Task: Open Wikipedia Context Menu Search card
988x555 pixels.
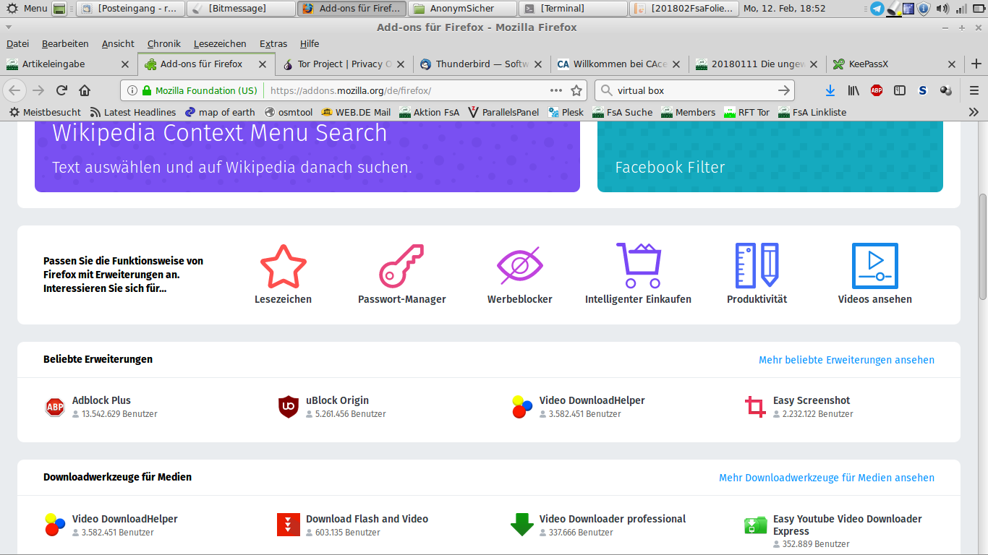Action: tap(307, 156)
